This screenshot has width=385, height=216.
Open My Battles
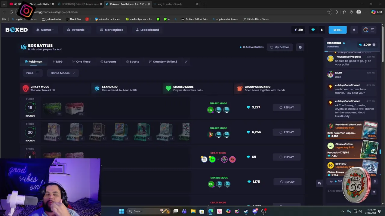280,47
